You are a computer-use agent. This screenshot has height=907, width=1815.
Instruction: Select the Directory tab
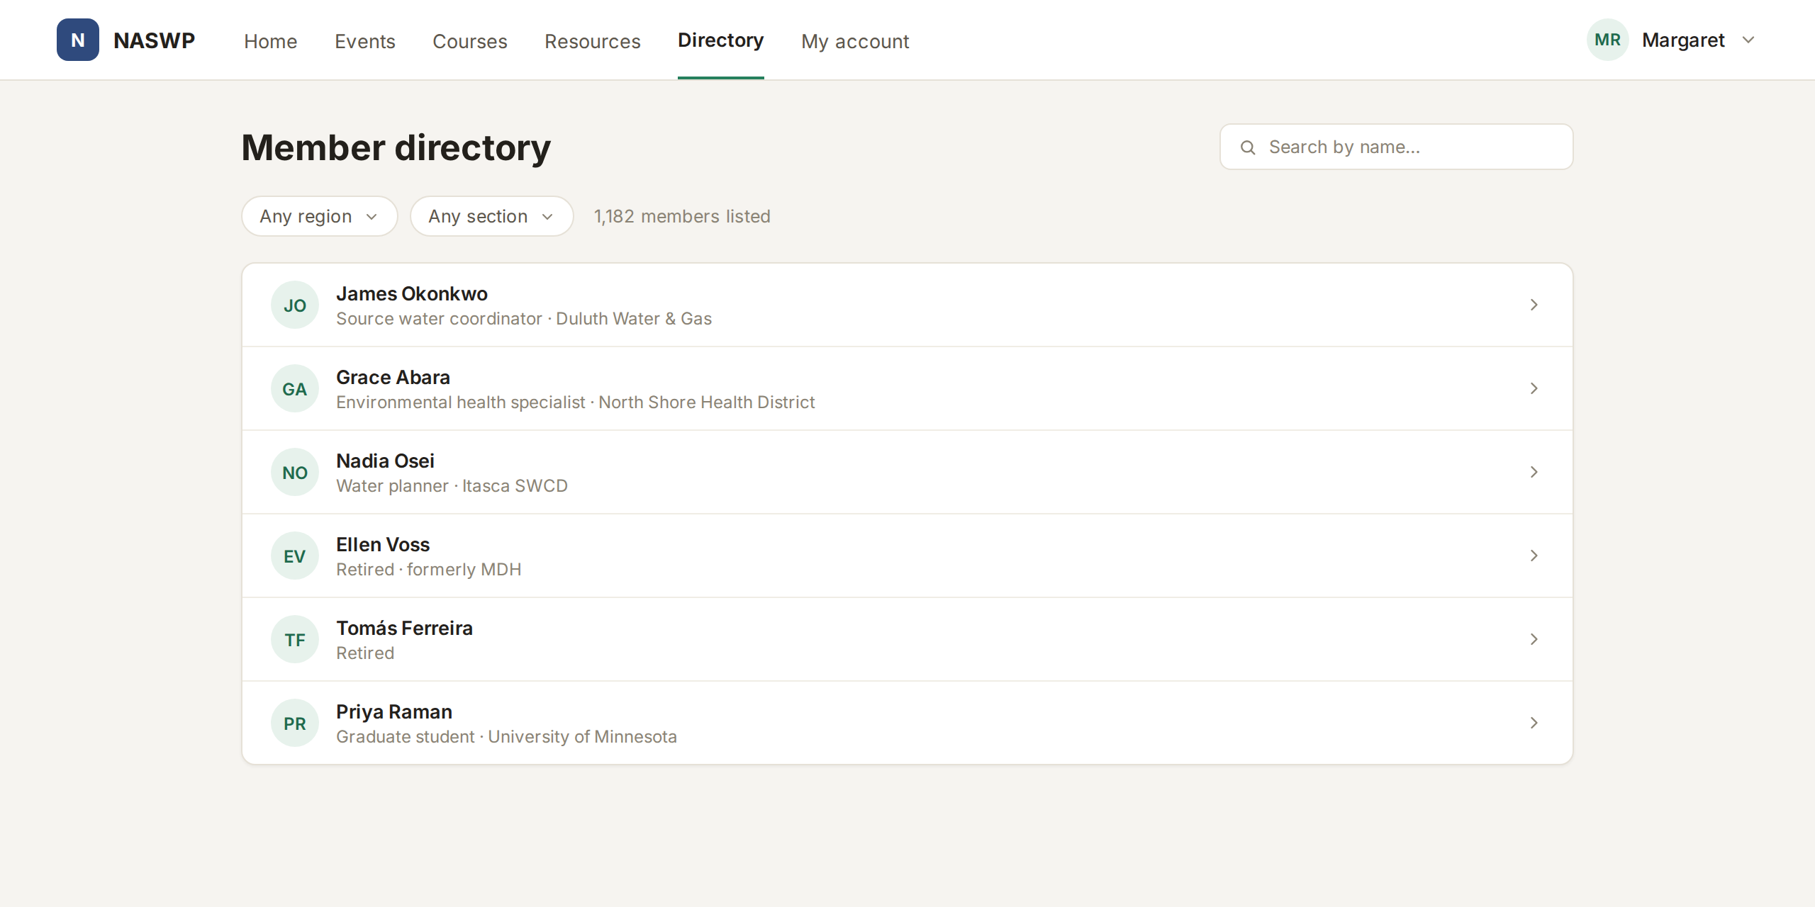[x=721, y=40]
